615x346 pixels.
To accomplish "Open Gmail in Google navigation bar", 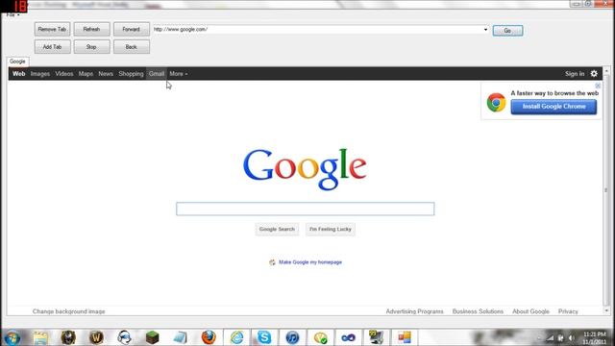I will tap(156, 74).
